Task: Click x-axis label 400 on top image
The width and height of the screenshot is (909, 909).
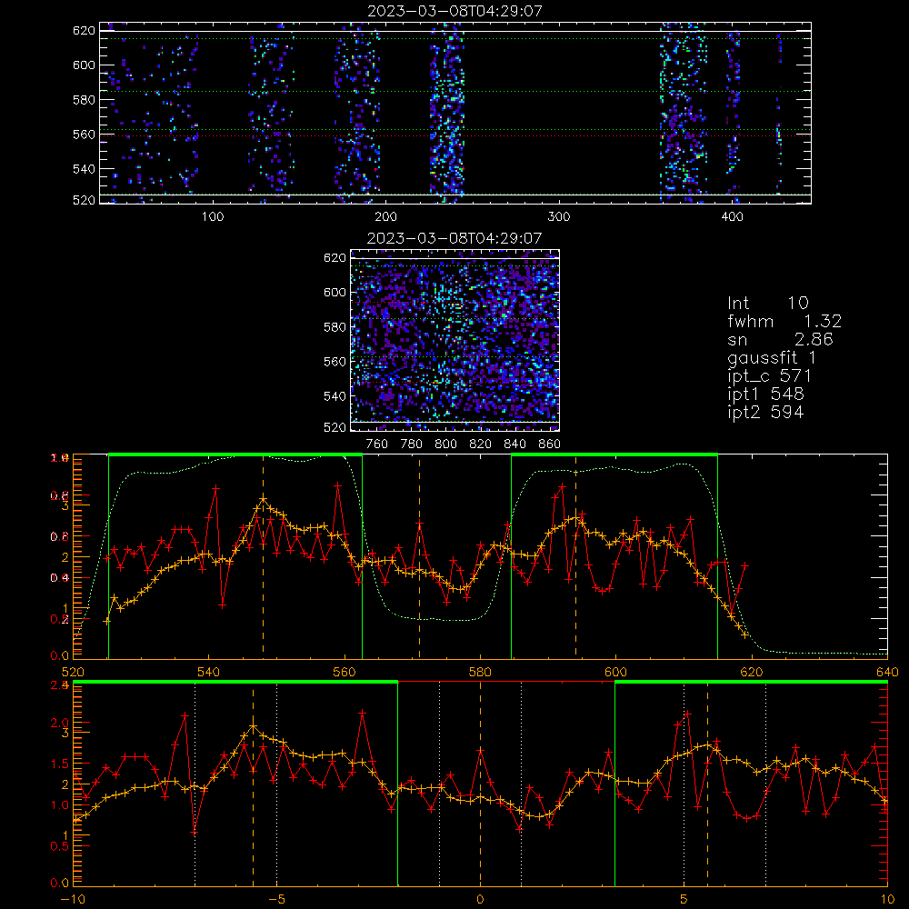Action: [x=732, y=217]
